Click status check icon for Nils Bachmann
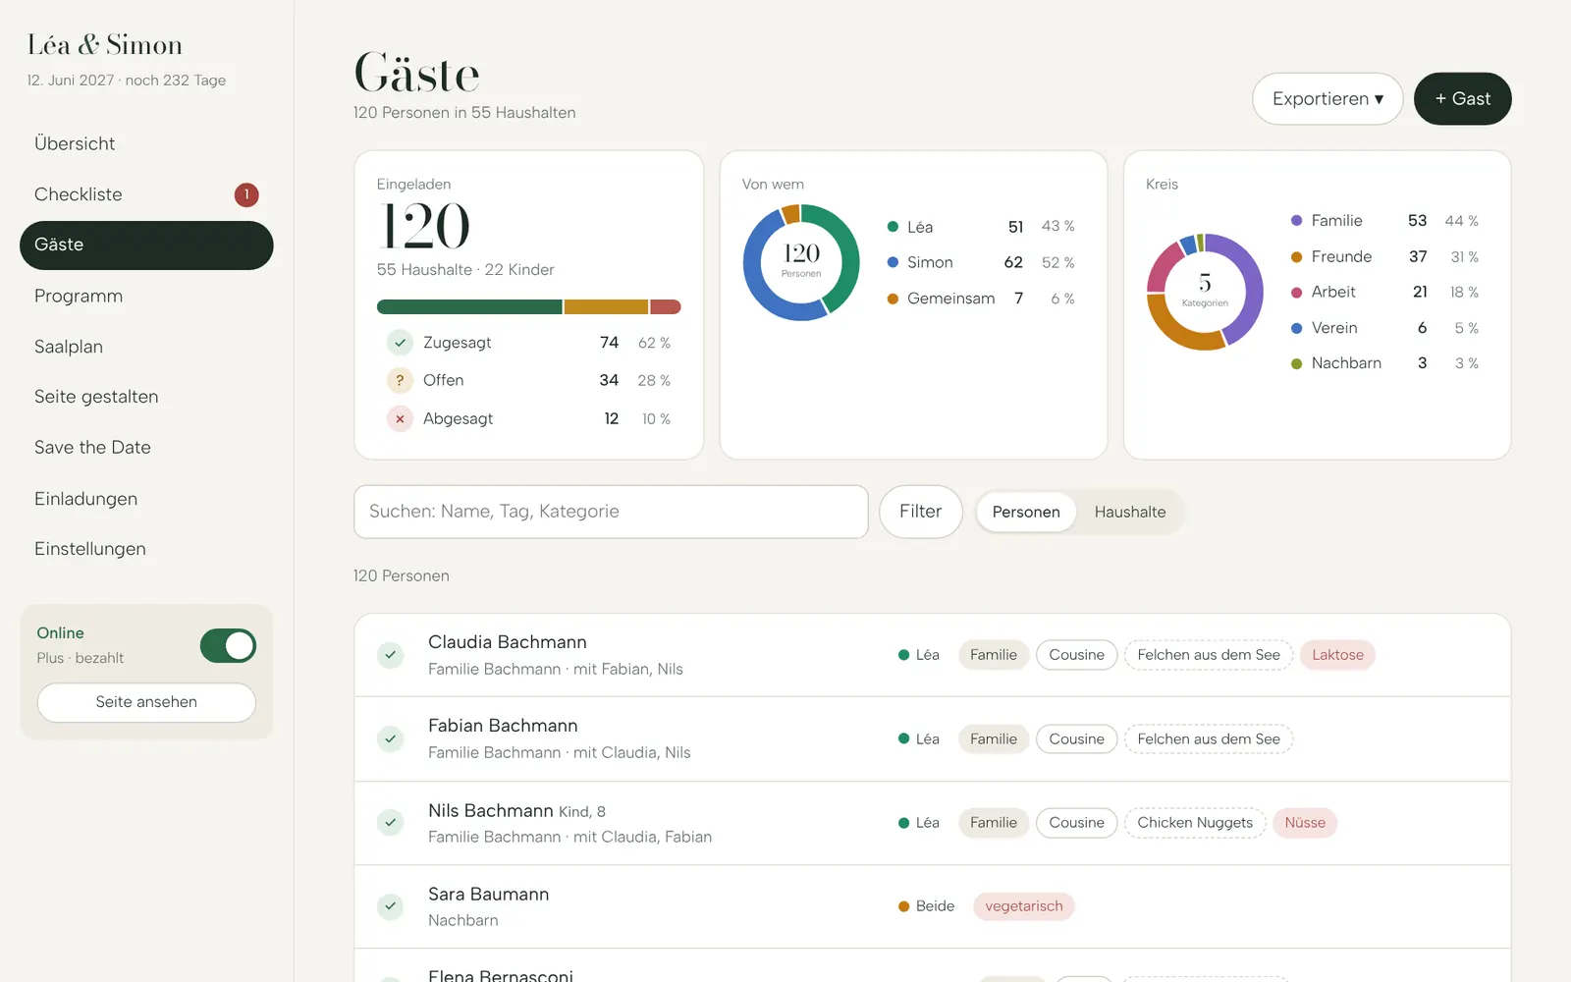The image size is (1571, 982). (391, 822)
